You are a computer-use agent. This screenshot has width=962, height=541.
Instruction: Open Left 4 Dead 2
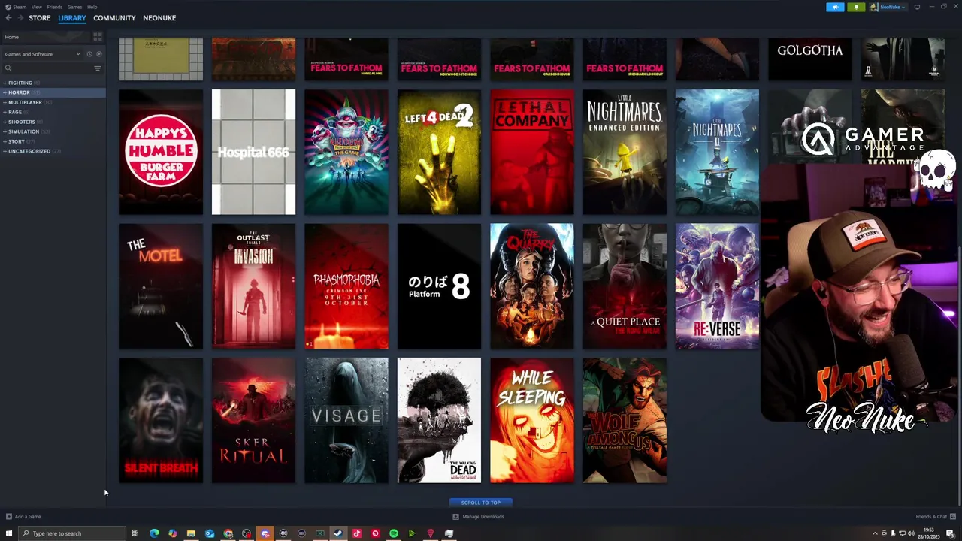coord(439,152)
